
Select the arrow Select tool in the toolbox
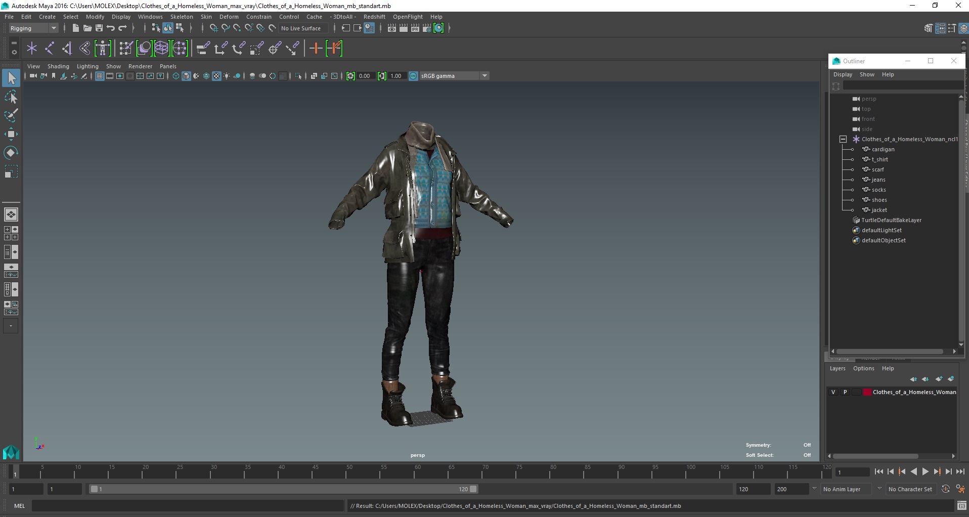pyautogui.click(x=11, y=78)
